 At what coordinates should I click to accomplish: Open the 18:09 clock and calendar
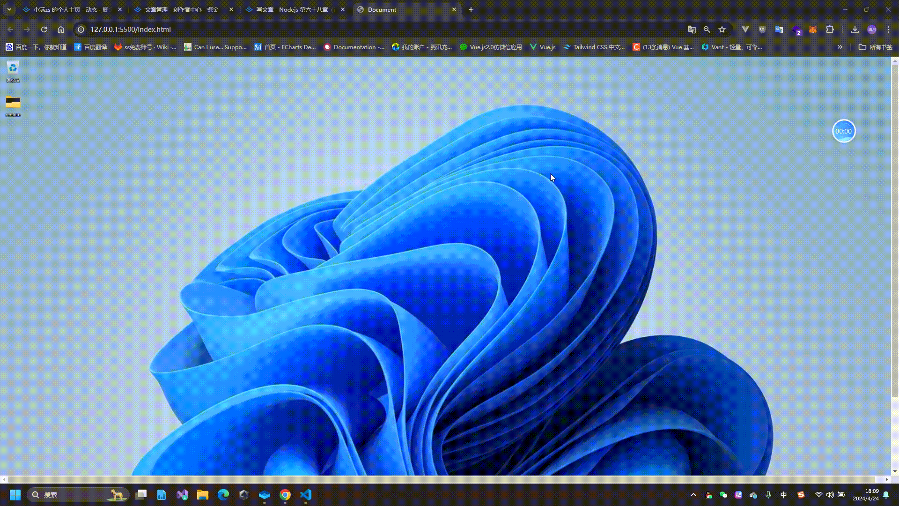tap(866, 495)
